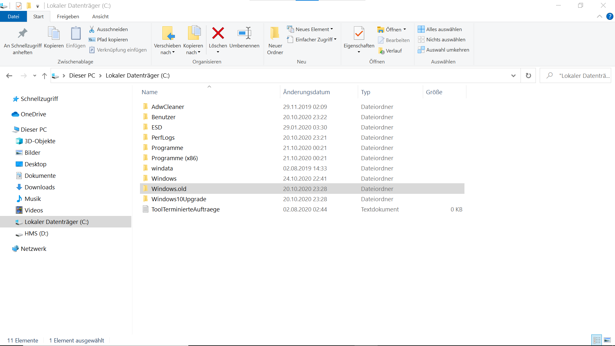This screenshot has width=615, height=346.
Task: Open the Datei menu tab
Action: click(x=13, y=17)
